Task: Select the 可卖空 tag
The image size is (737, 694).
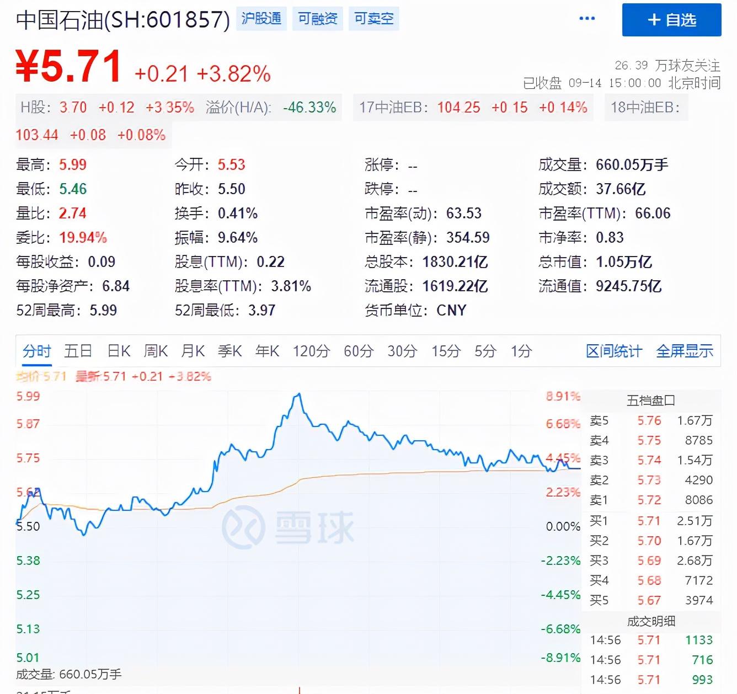Action: click(374, 19)
